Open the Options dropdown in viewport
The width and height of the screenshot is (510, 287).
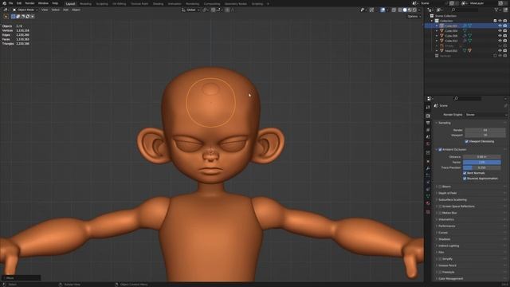point(414,16)
